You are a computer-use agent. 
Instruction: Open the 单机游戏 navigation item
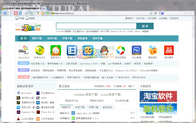click(82, 38)
